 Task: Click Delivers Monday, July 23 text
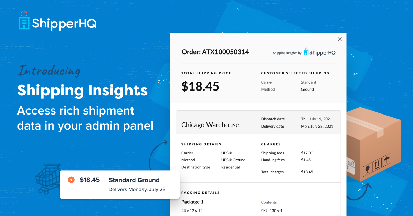point(137,189)
